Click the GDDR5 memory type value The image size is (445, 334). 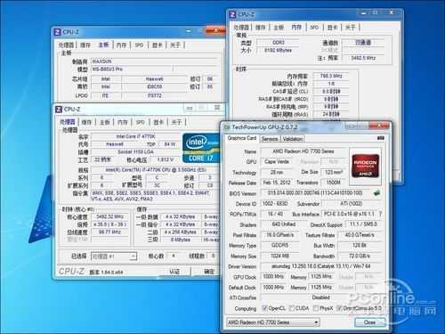(279, 245)
